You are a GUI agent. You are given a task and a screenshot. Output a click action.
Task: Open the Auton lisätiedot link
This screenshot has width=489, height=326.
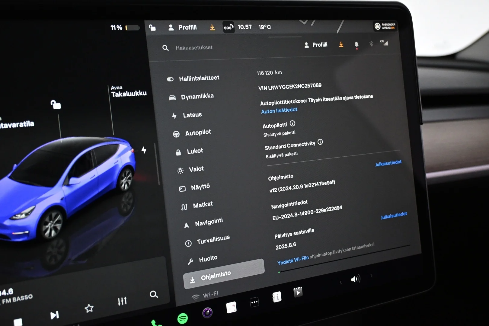click(279, 110)
